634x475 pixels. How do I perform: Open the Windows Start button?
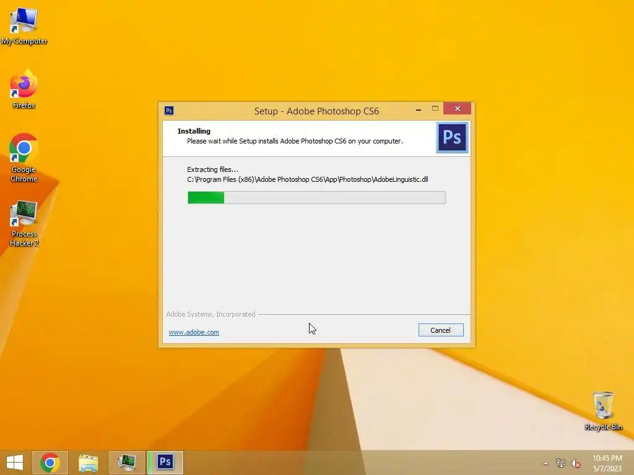point(15,463)
